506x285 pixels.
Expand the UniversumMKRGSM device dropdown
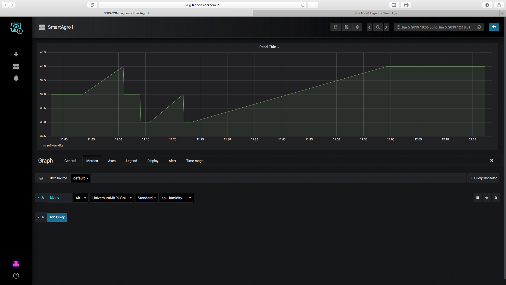[x=112, y=198]
